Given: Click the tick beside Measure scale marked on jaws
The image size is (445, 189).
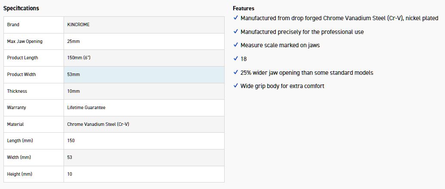Looking at the screenshot, I should (x=236, y=45).
